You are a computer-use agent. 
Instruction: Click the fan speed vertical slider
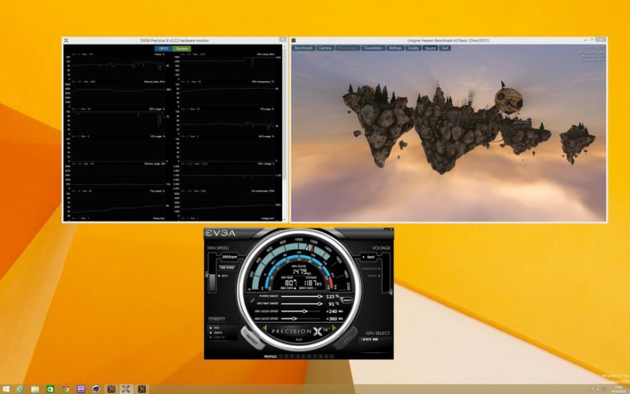pos(212,273)
